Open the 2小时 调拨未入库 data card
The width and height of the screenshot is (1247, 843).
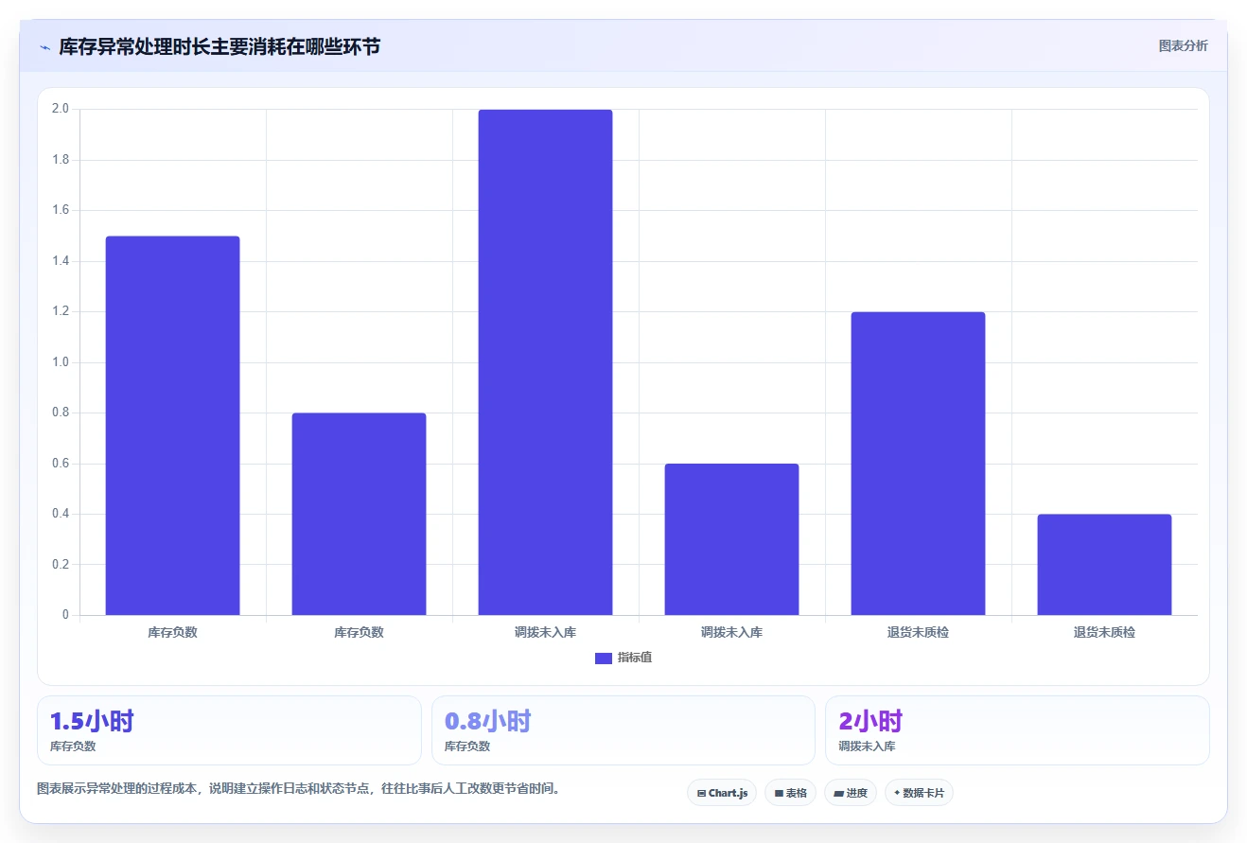point(1017,730)
